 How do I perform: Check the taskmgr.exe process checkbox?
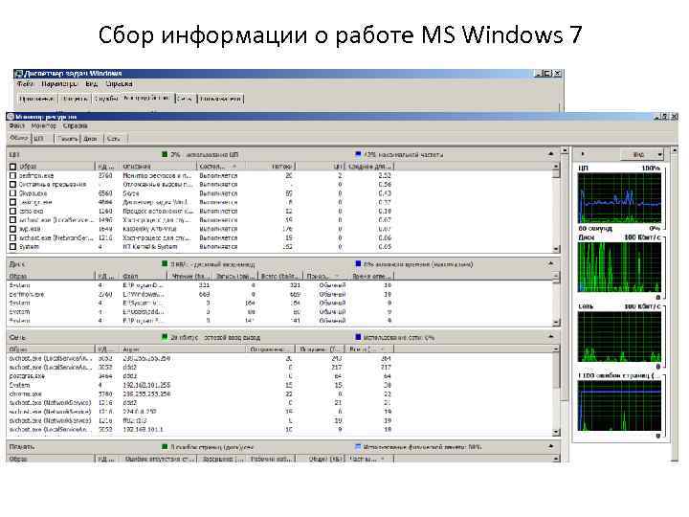point(12,202)
